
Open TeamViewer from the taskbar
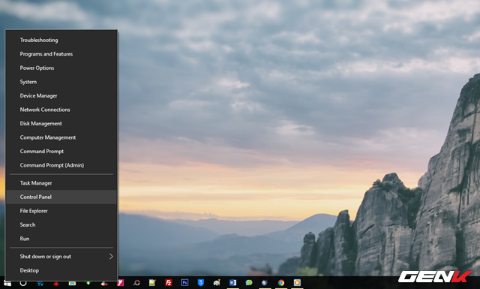tap(40, 284)
